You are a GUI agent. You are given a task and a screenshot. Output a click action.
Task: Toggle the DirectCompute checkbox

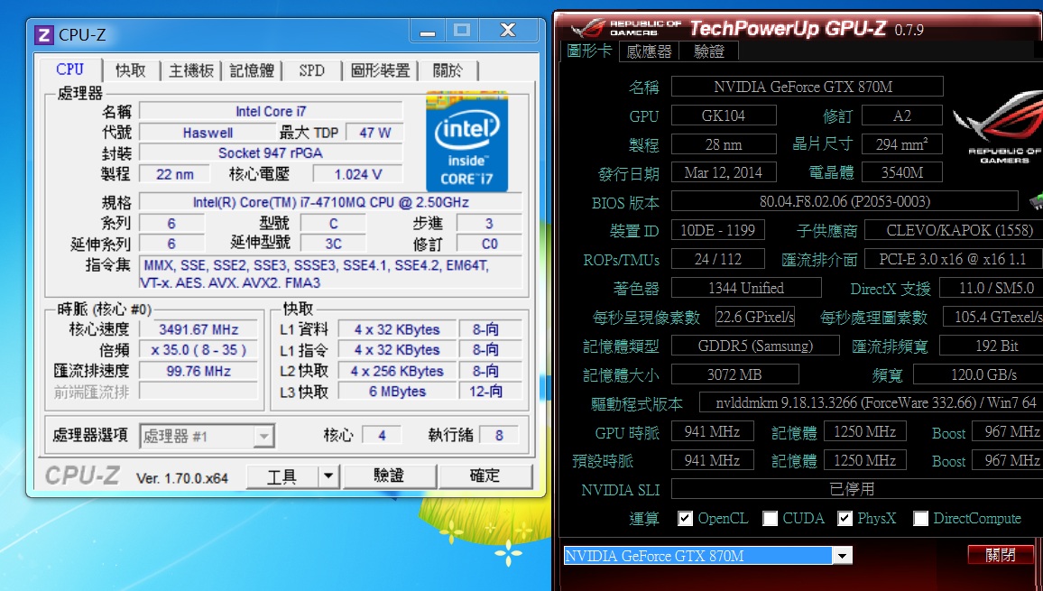(920, 519)
